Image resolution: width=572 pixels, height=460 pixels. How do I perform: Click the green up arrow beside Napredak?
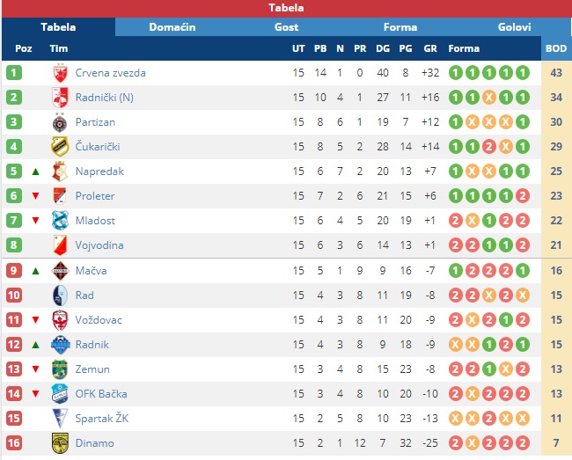coord(35,172)
